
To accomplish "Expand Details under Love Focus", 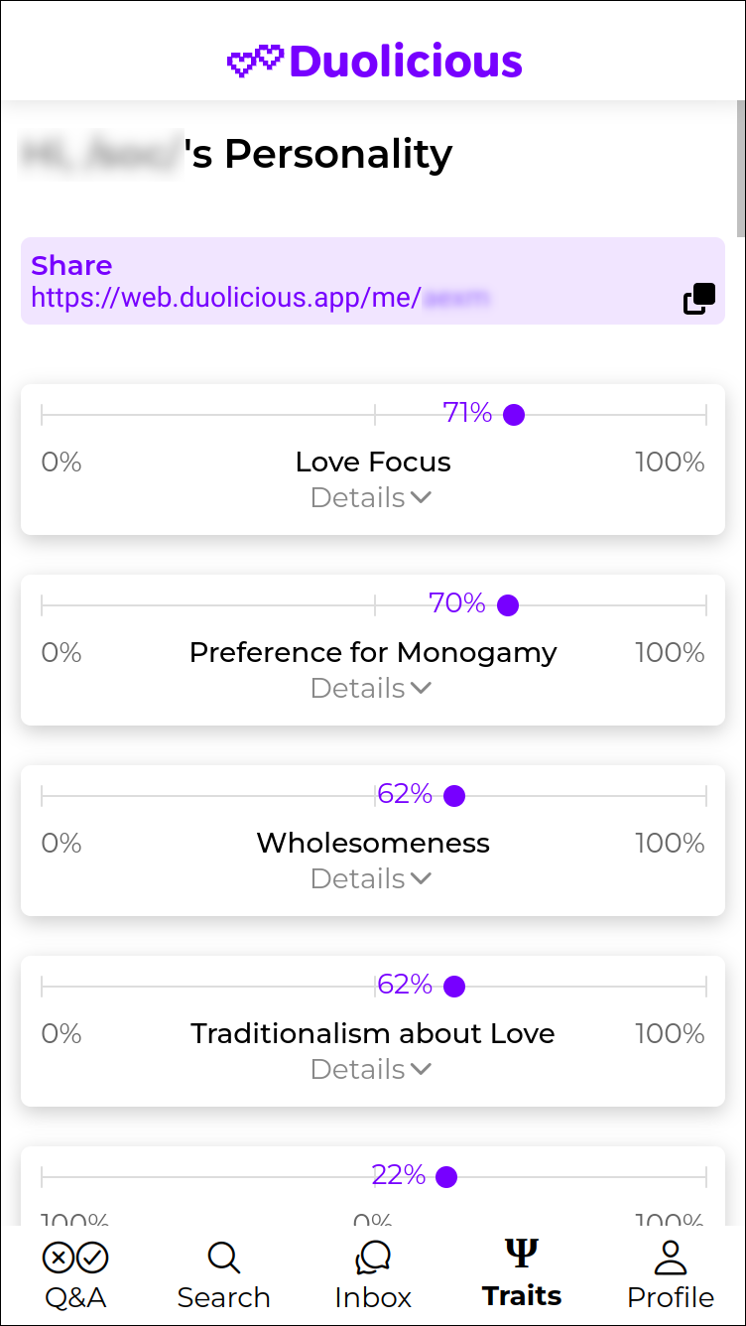I will [371, 497].
